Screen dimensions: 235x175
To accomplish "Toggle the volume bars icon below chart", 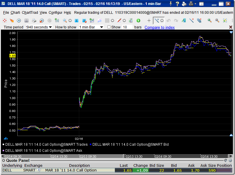I will pyautogui.click(x=6, y=138).
